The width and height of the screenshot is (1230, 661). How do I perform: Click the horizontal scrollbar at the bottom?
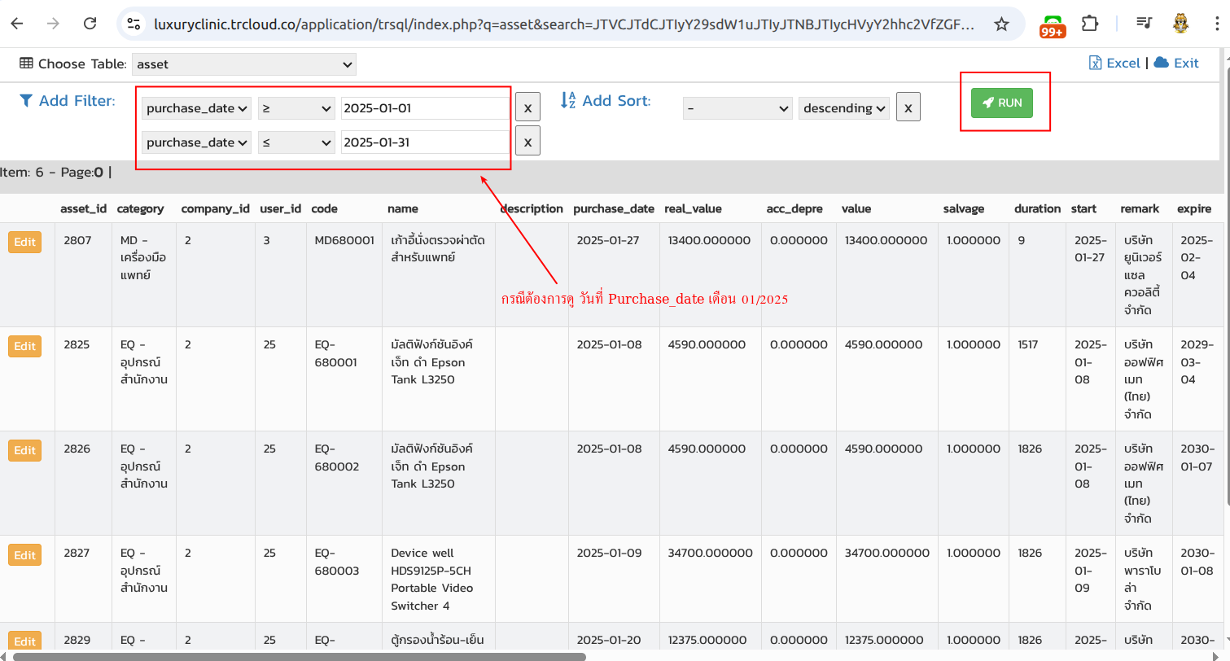pos(299,656)
